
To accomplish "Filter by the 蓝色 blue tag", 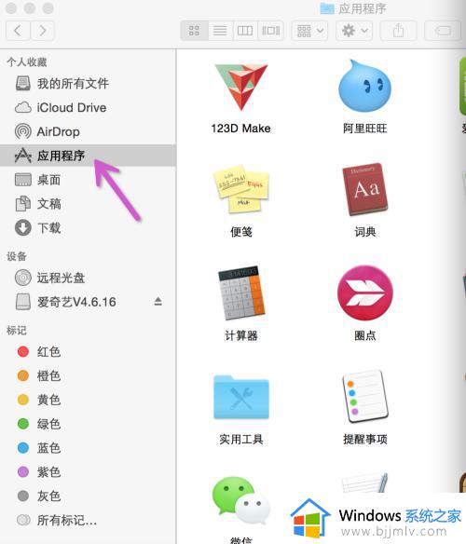I will pyautogui.click(x=88, y=448).
